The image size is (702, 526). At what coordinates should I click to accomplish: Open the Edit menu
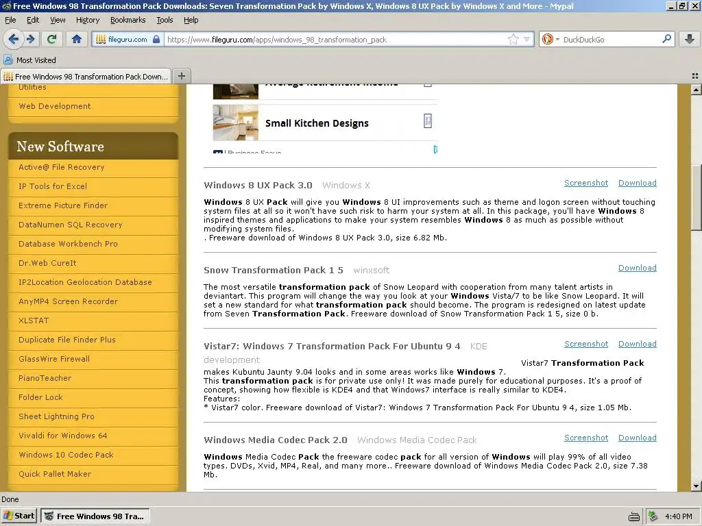pyautogui.click(x=33, y=20)
